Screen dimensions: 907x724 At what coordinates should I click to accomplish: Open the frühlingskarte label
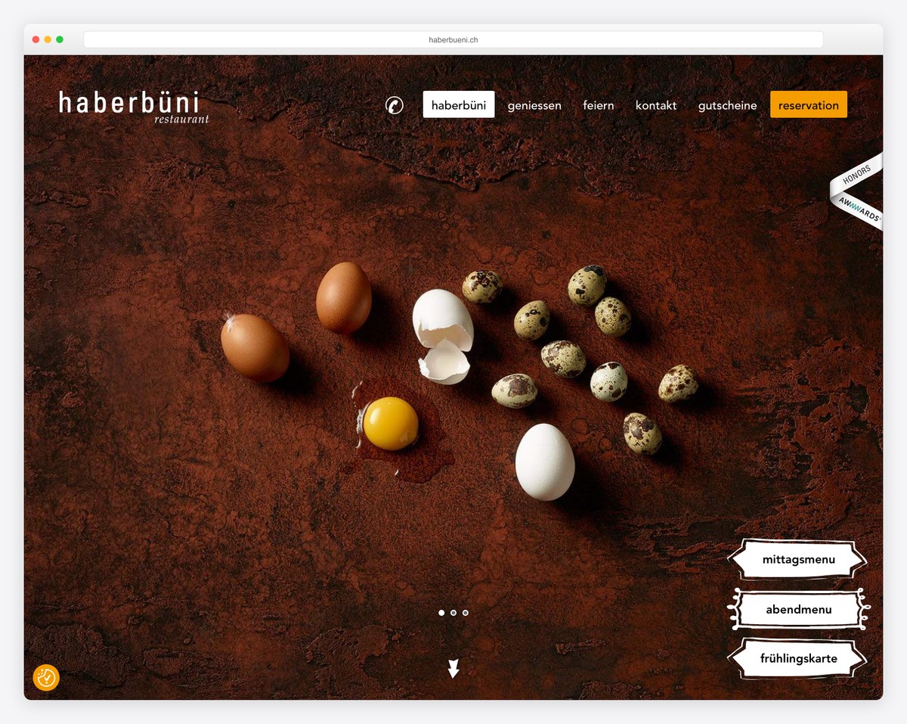(x=798, y=658)
